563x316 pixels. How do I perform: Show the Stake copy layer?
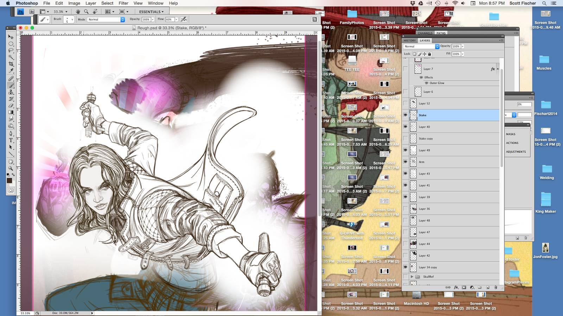(x=405, y=139)
